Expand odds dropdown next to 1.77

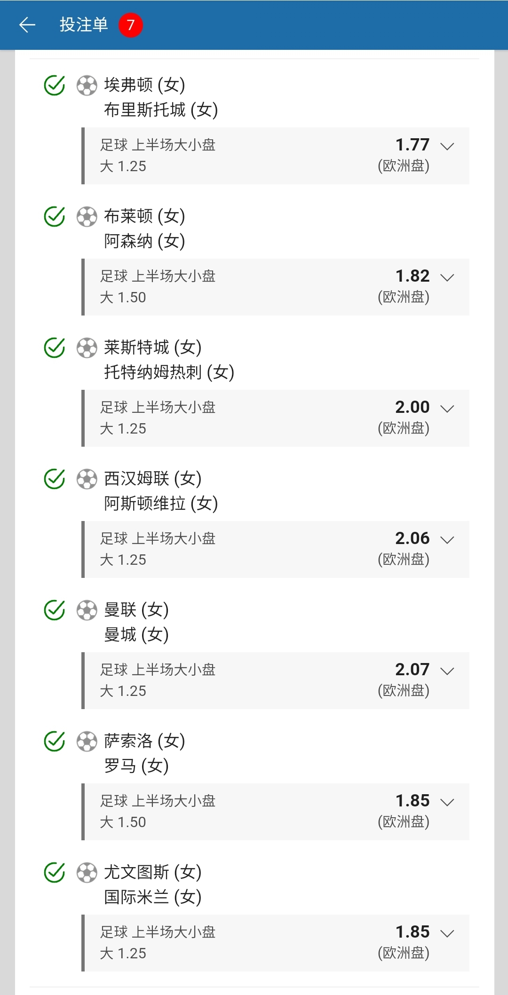(447, 146)
